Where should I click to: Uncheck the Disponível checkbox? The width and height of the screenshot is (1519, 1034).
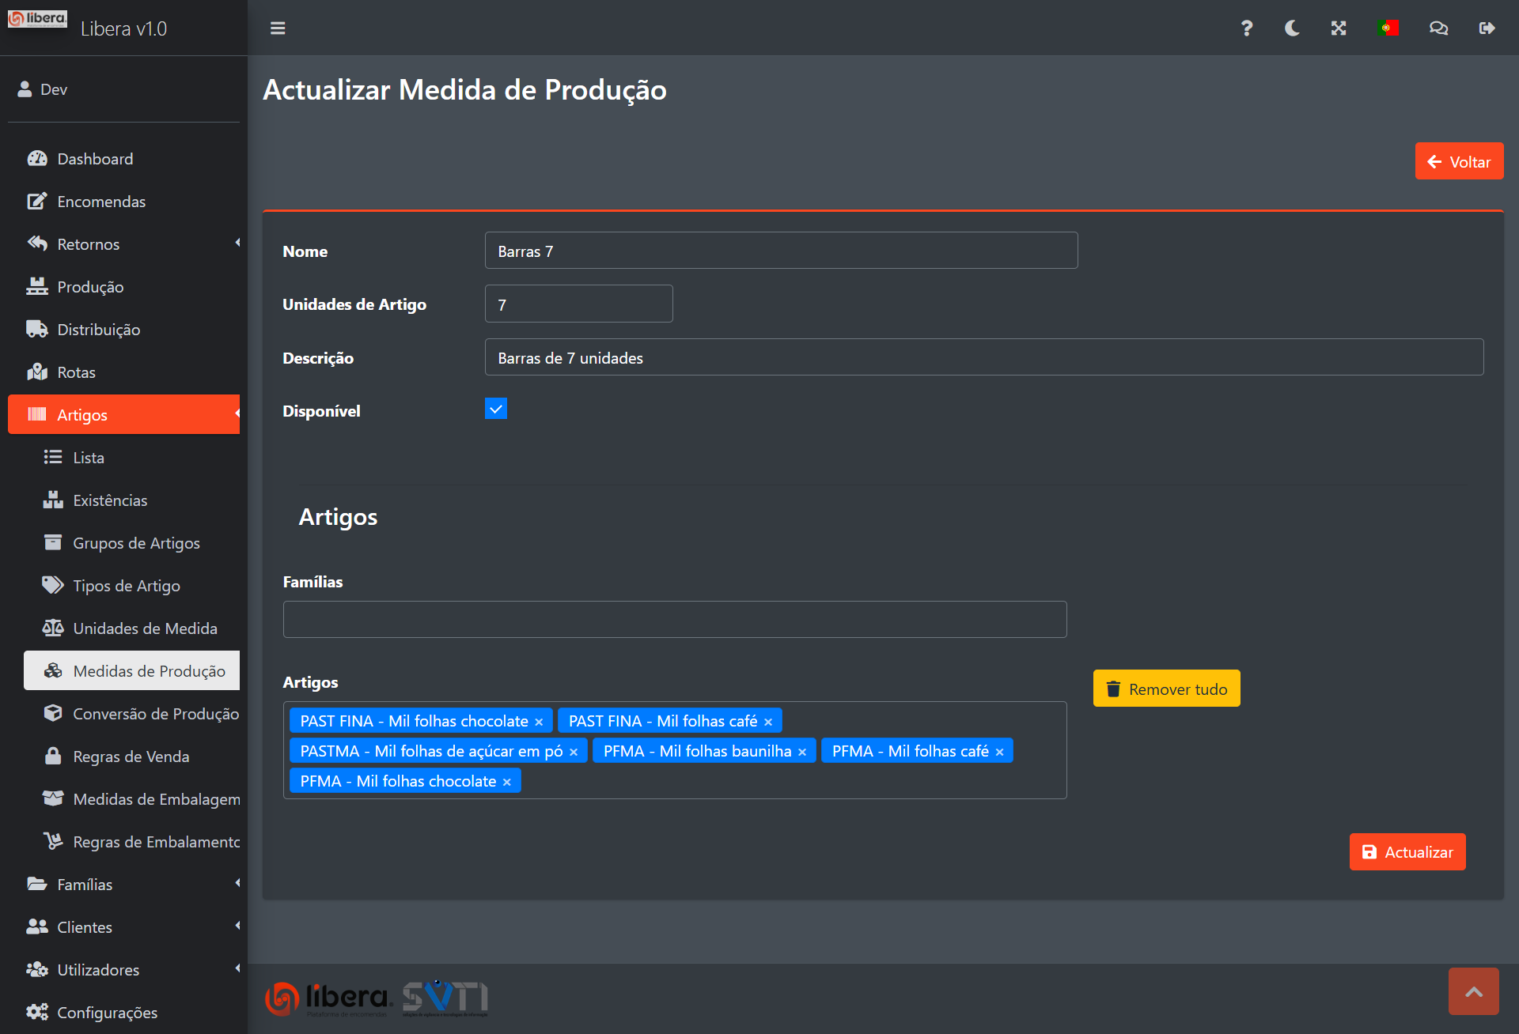pyautogui.click(x=496, y=409)
